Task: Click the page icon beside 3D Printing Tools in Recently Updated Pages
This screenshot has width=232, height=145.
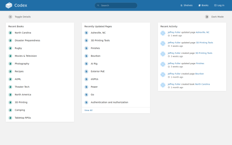Action: coord(86,40)
